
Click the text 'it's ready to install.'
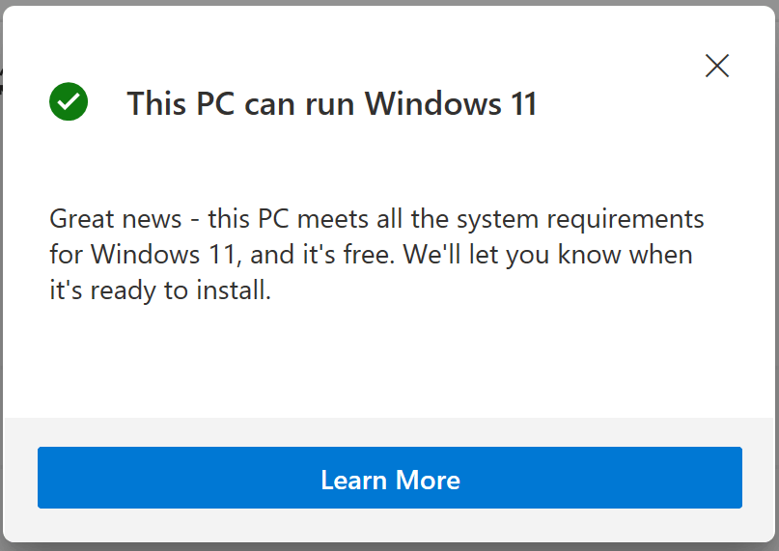[x=160, y=290]
